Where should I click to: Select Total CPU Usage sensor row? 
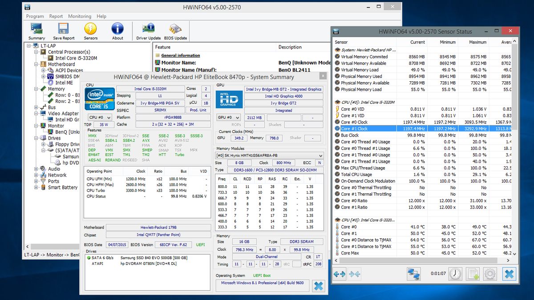422,174
